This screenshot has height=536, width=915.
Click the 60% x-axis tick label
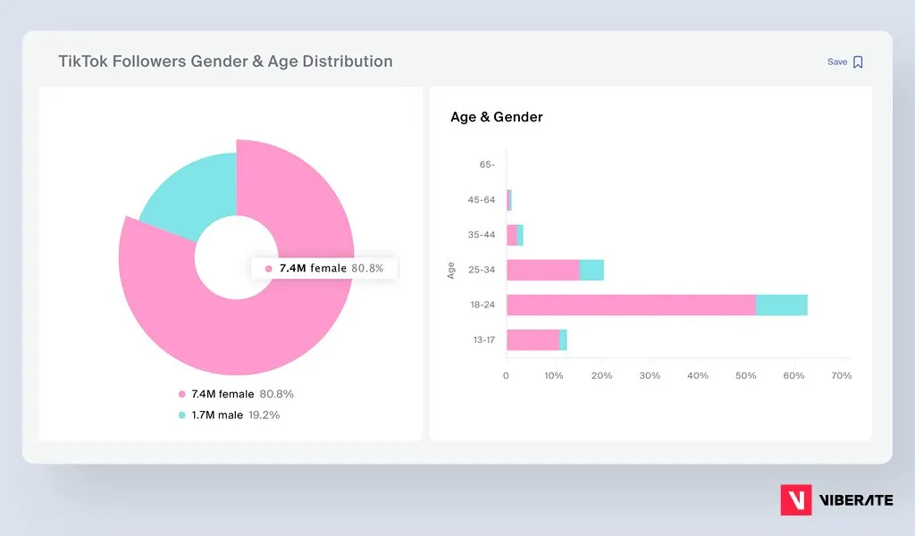(x=793, y=375)
